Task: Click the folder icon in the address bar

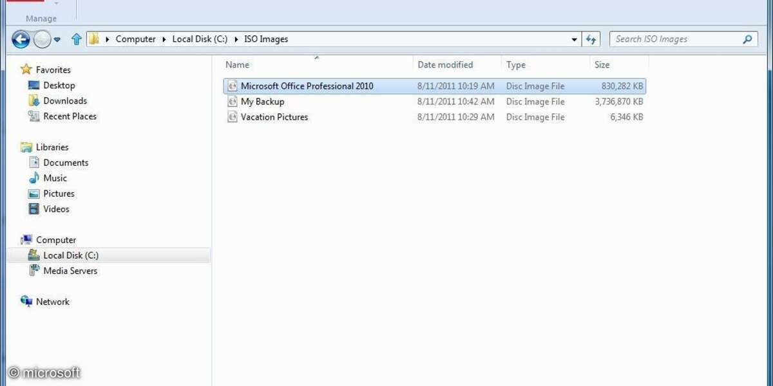Action: [95, 39]
